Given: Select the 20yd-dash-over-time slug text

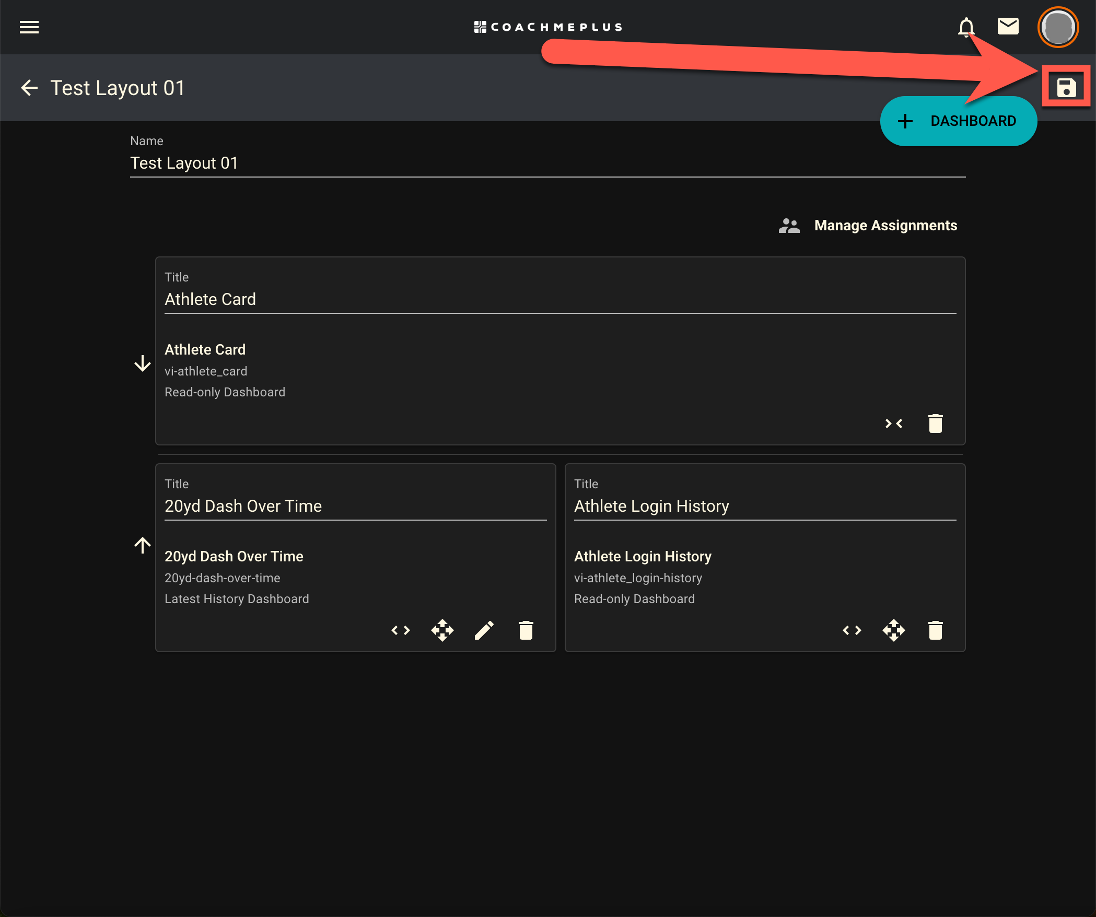Looking at the screenshot, I should click(222, 578).
